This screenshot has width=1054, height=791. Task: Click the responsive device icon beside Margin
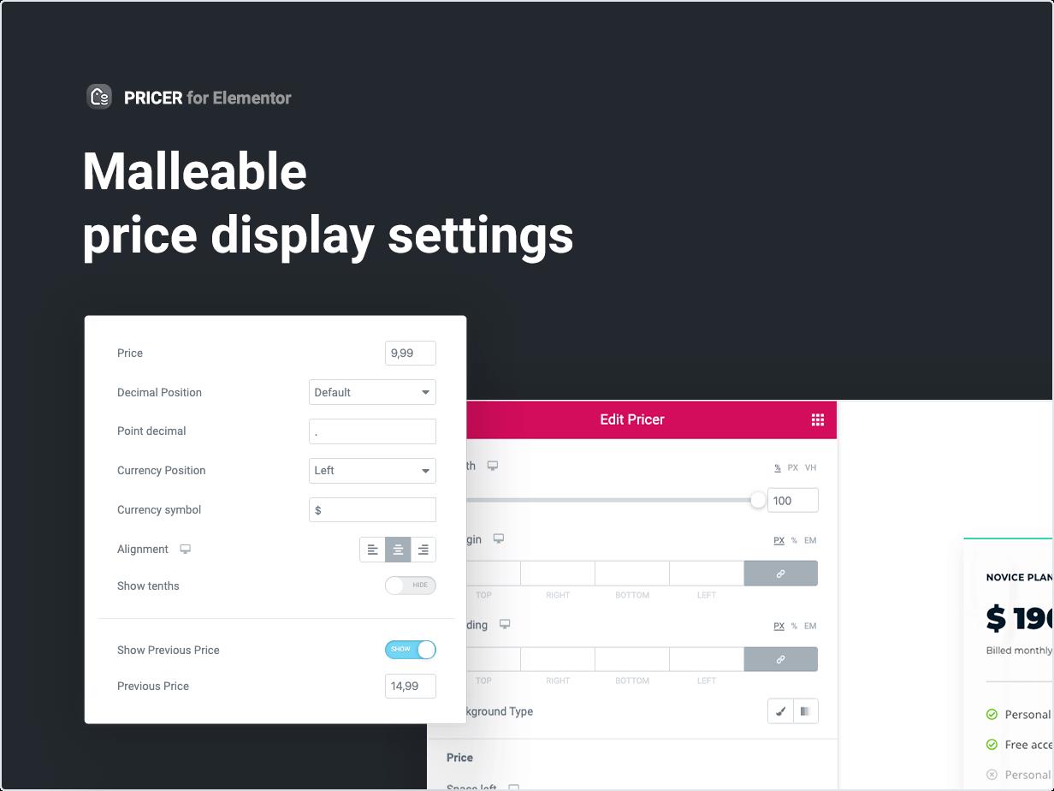(499, 539)
